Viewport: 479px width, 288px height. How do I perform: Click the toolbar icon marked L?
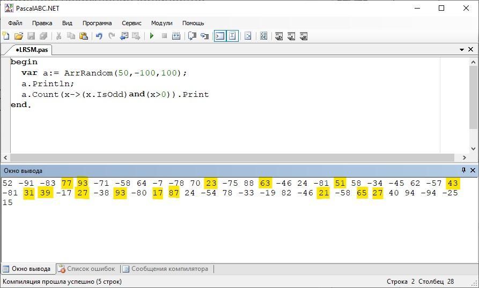click(291, 36)
